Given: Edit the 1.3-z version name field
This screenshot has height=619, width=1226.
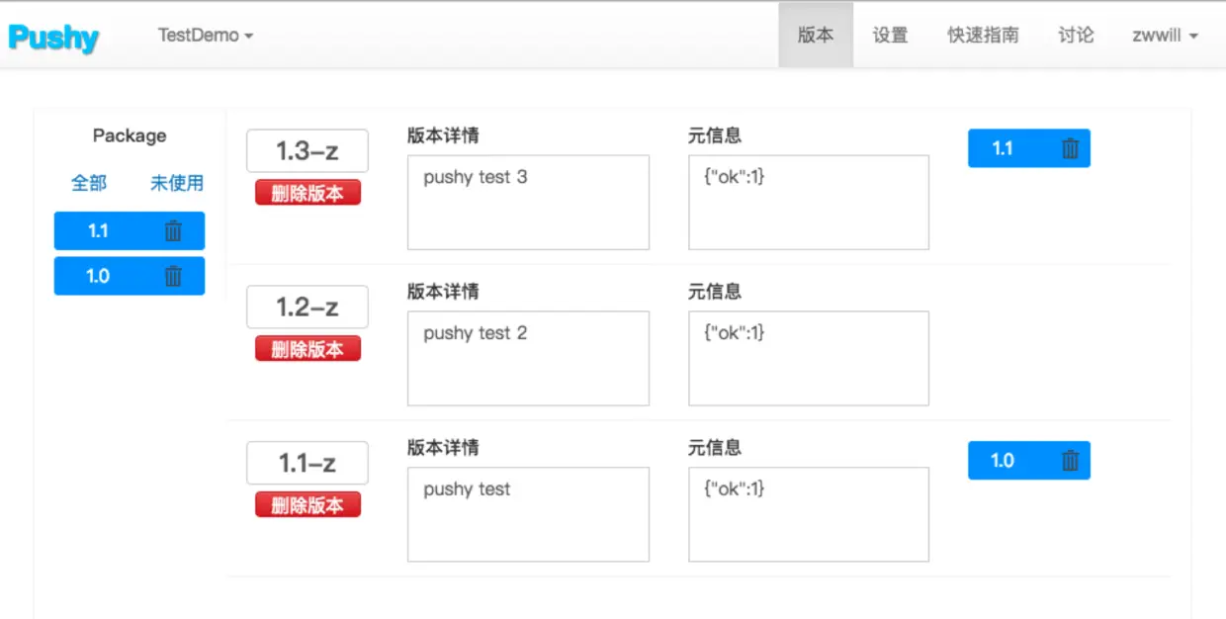Looking at the screenshot, I should (x=307, y=151).
